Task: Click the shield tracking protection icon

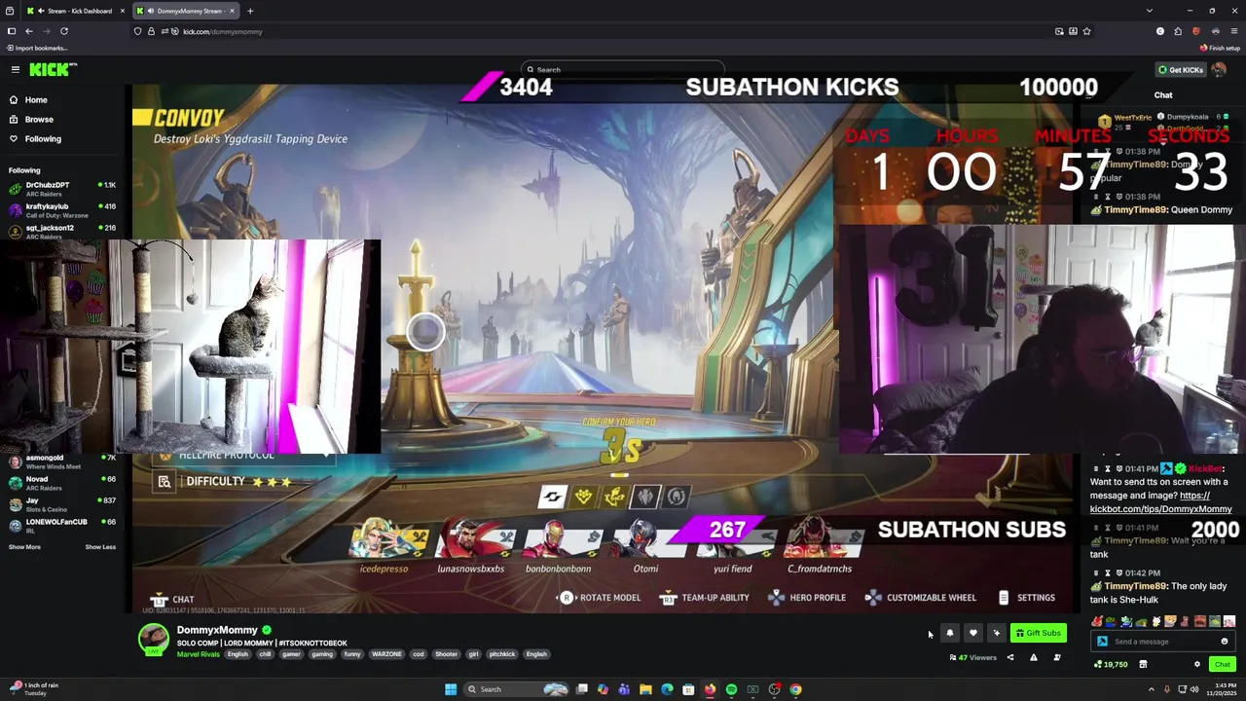Action: coord(137,31)
